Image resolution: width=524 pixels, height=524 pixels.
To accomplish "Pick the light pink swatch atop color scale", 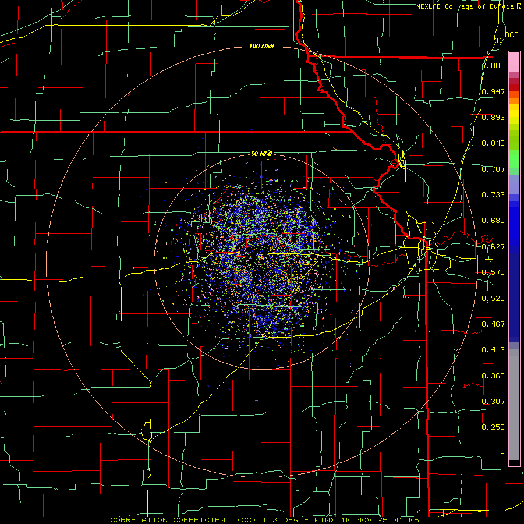I will (x=514, y=62).
